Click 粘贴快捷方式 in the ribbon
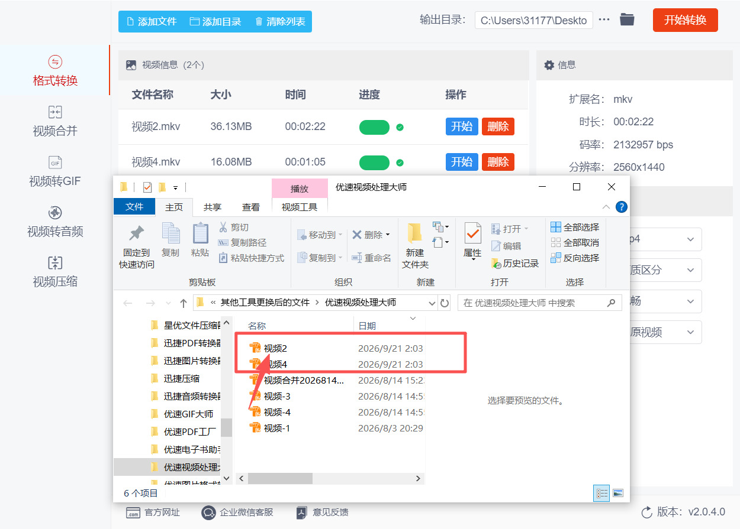Image resolution: width=740 pixels, height=529 pixels. point(252,258)
